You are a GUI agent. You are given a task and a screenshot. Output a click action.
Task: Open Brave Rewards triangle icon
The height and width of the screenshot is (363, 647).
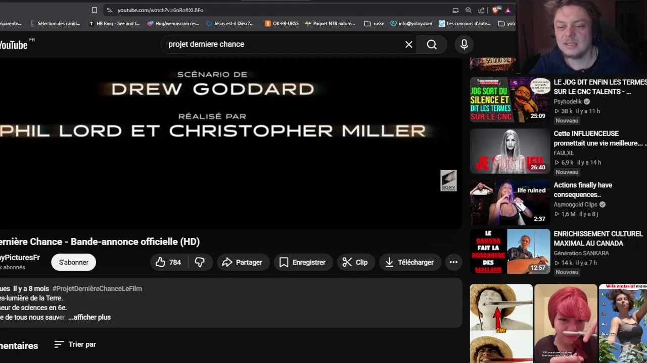click(x=508, y=10)
